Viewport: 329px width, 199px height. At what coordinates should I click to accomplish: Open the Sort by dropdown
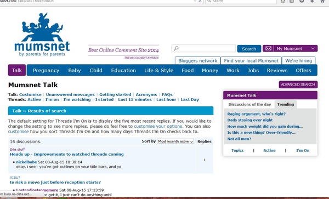(x=175, y=141)
